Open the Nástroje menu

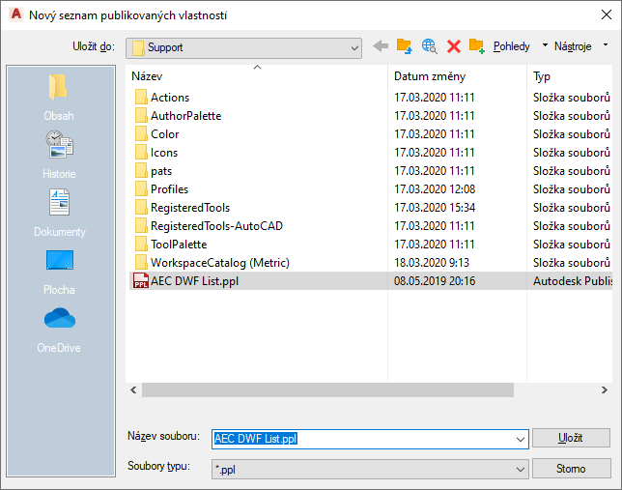pyautogui.click(x=578, y=46)
